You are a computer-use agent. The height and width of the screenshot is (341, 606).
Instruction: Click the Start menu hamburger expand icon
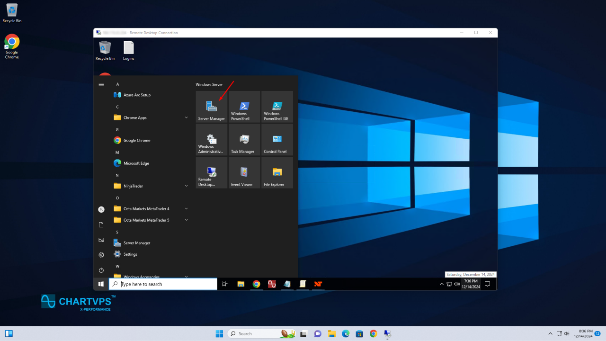[101, 84]
